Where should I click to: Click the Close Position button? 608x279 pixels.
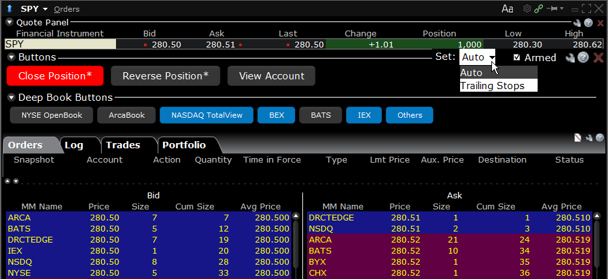pos(55,76)
